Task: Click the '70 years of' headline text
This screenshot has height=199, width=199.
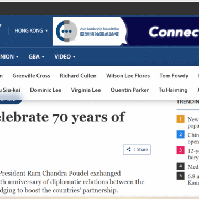Action: coord(89,117)
